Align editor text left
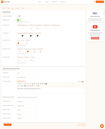The image size is (105, 129). pos(35,84)
